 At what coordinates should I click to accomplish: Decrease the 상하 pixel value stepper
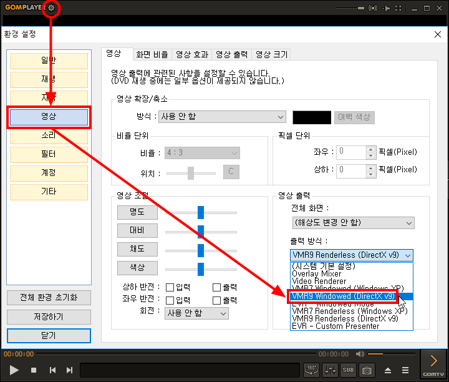tap(371, 174)
